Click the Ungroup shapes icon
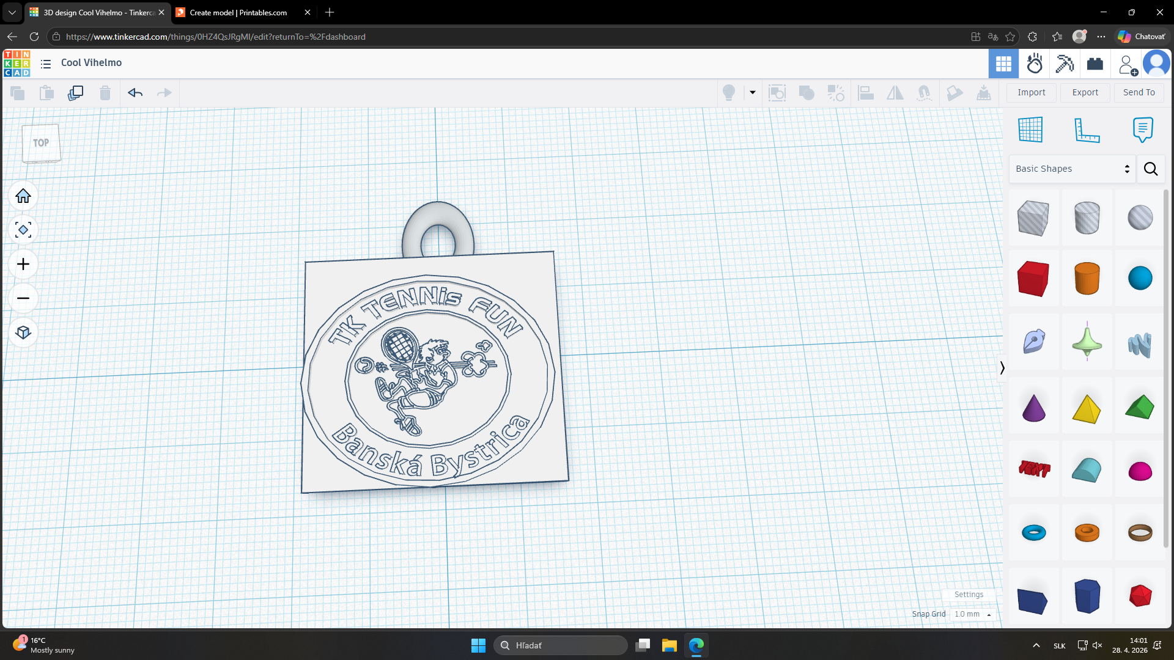The height and width of the screenshot is (660, 1174). pyautogui.click(x=836, y=93)
